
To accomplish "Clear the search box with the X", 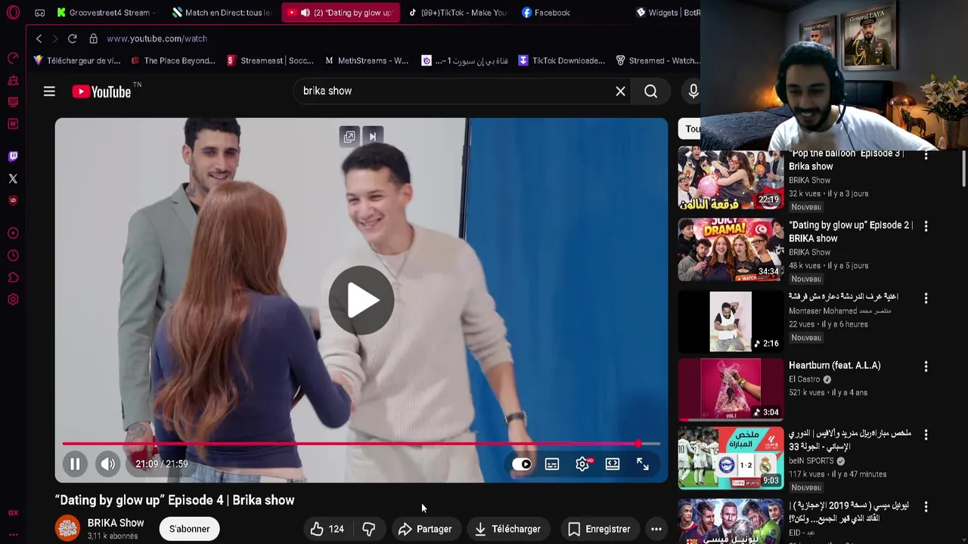I will pos(620,91).
